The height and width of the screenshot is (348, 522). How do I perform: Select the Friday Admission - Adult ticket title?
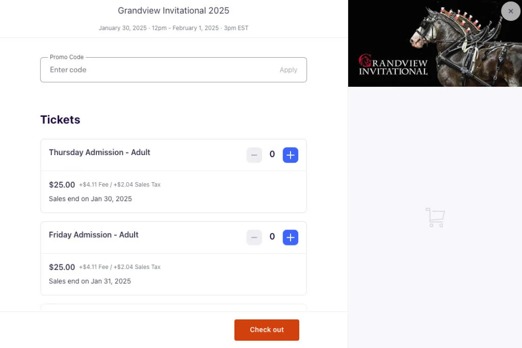coord(94,235)
